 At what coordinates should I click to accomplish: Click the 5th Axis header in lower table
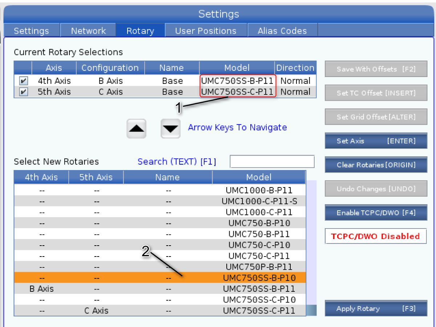pos(96,177)
